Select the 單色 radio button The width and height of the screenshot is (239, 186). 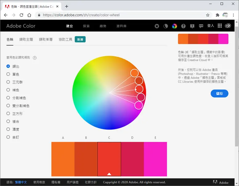[8, 74]
